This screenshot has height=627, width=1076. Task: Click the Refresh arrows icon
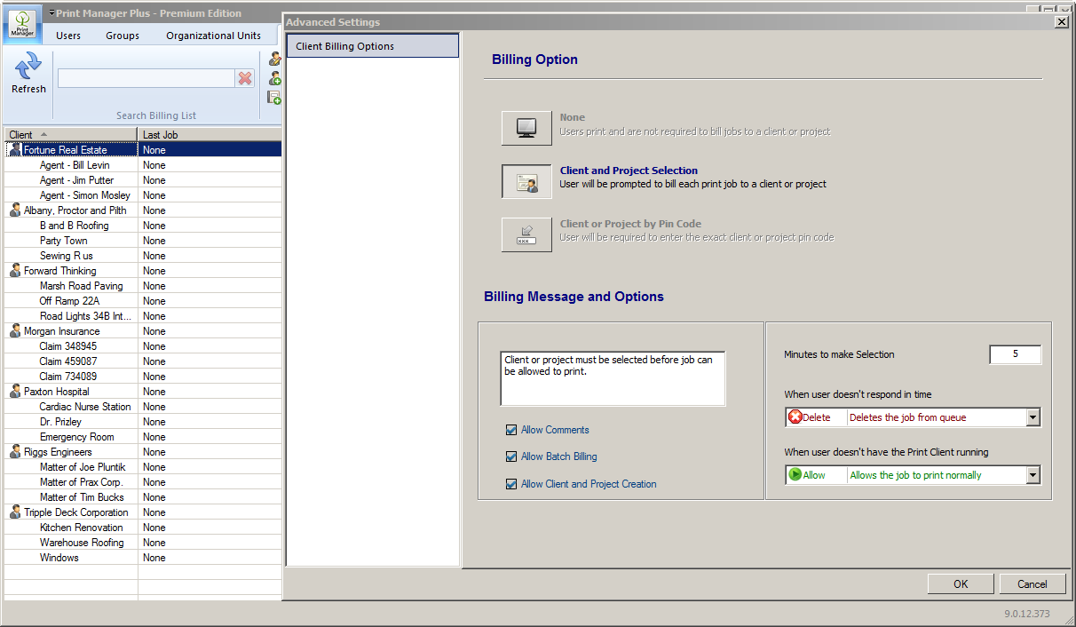28,66
